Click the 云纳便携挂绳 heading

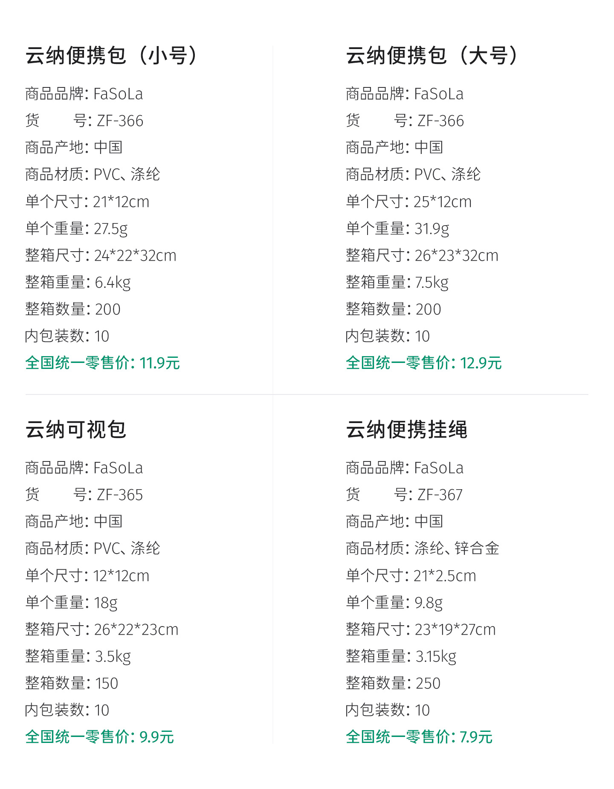(406, 429)
